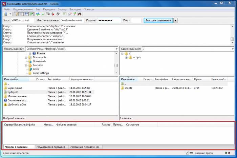Select Links in the local tree
Viewport: 237px width, 158px height.
click(36, 69)
